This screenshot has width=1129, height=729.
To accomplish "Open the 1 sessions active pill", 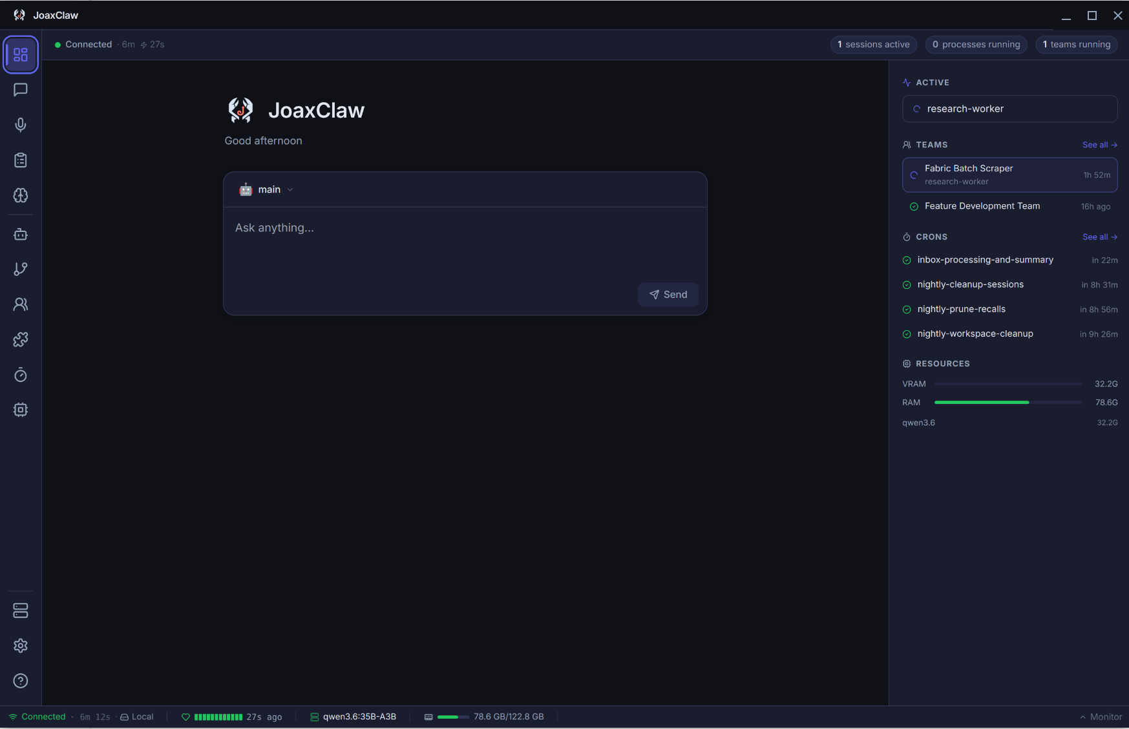I will tap(874, 45).
